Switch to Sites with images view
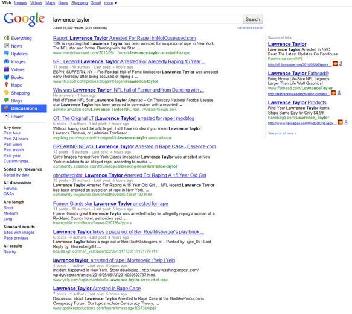Image resolution: width=352 pixels, height=314 pixels. (x=19, y=233)
